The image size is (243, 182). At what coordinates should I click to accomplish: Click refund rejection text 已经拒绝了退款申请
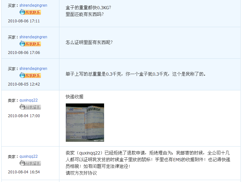125,153
